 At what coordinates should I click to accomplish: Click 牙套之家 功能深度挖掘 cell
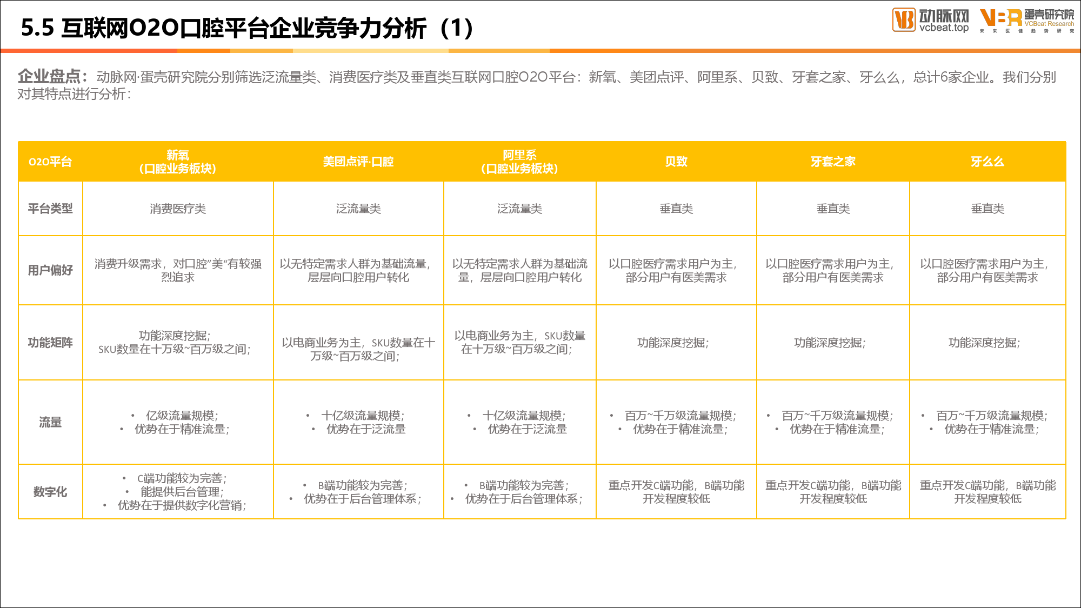(x=833, y=343)
